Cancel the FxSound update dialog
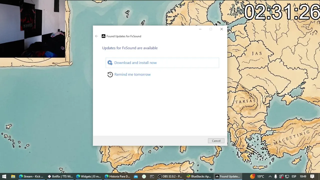The width and height of the screenshot is (320, 180). point(216,141)
